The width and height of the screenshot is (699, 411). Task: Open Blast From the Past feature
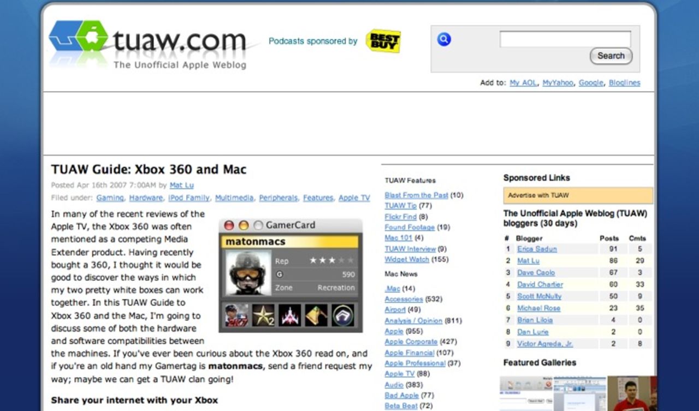click(416, 195)
